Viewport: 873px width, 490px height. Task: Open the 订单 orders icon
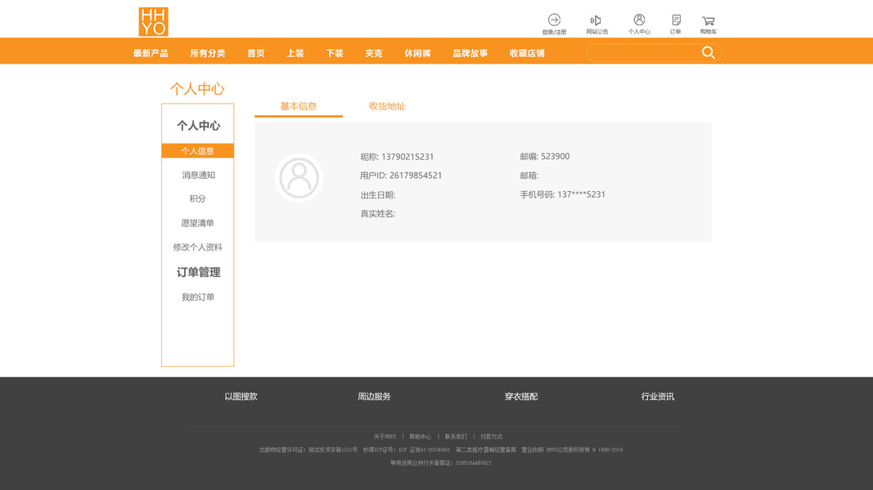(675, 24)
